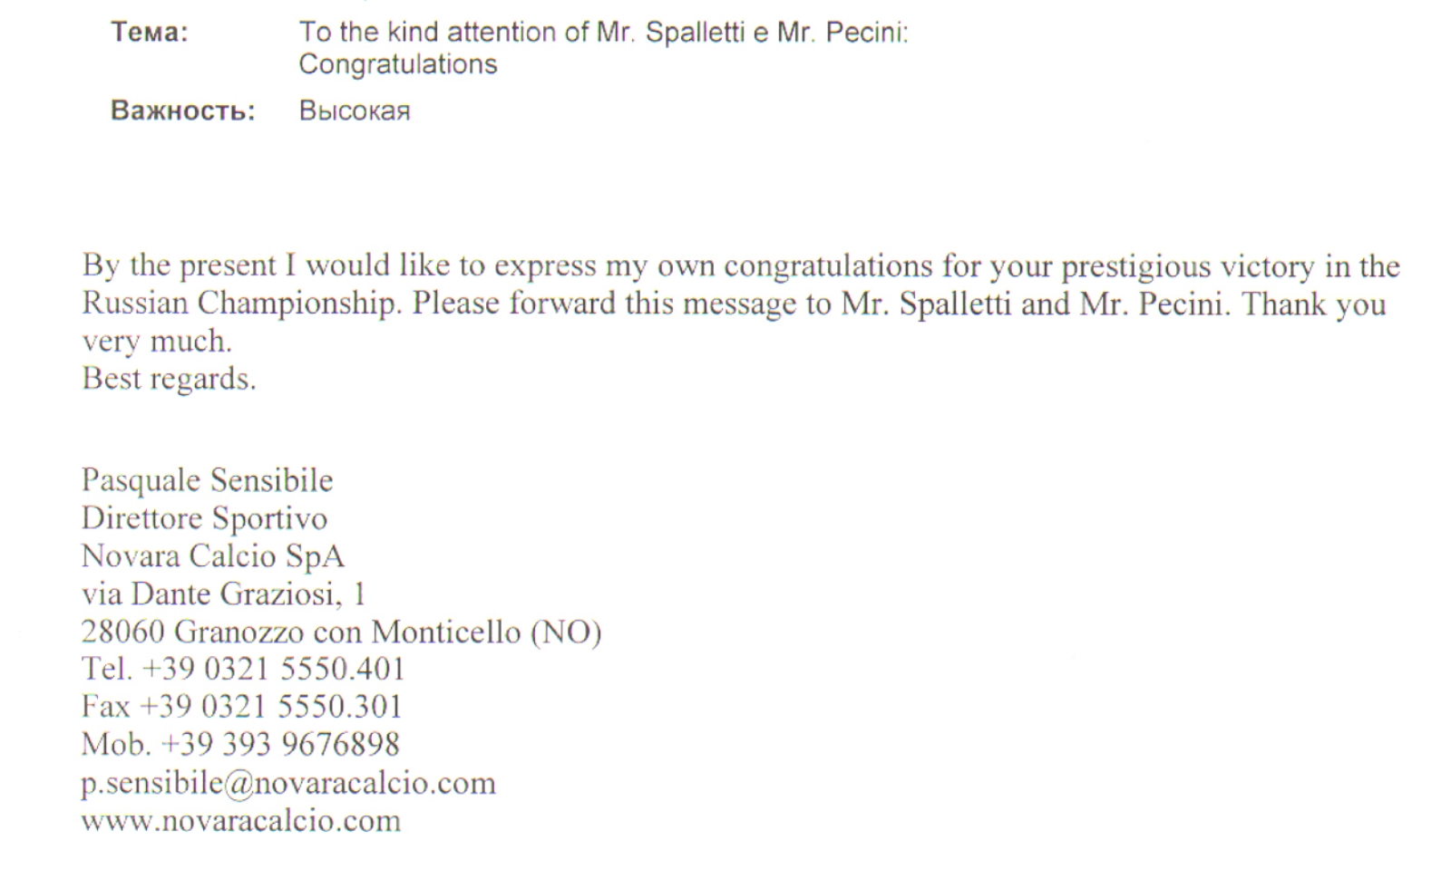This screenshot has height=888, width=1451.
Task: Click the Direttore Sportivo title line
Action: (204, 518)
